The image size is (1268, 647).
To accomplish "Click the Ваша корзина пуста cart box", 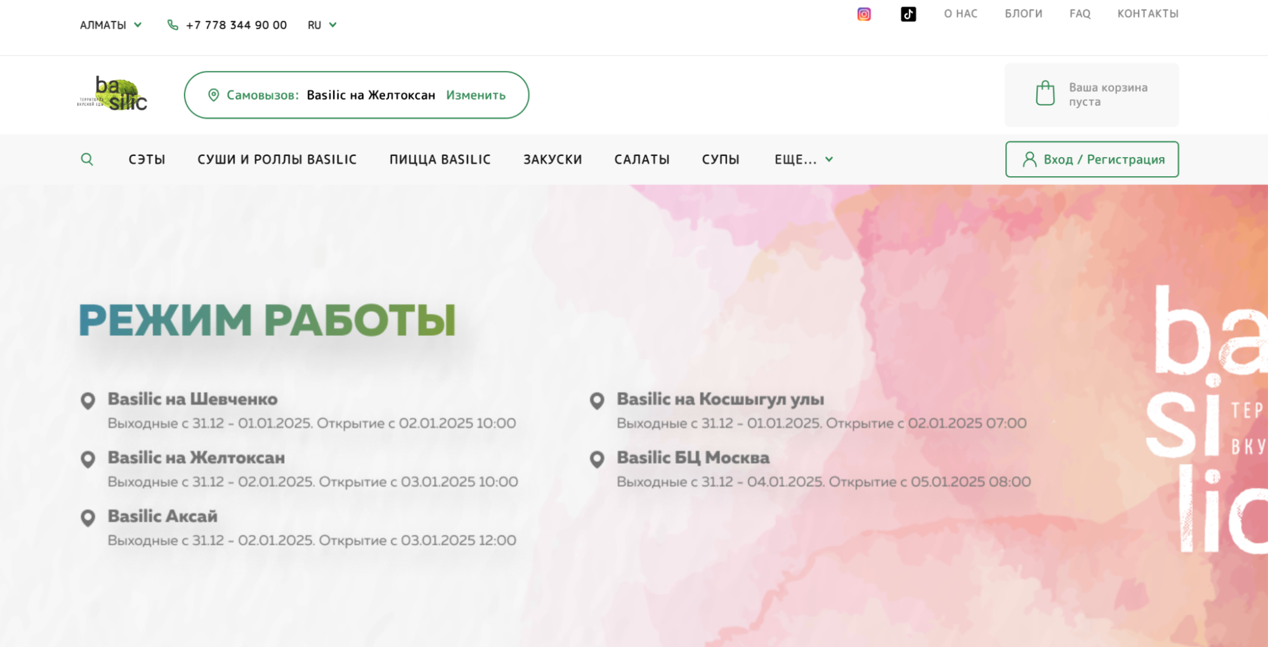I will [x=1092, y=94].
